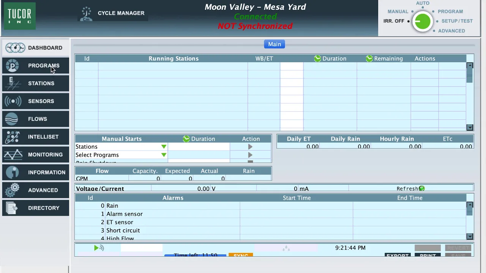This screenshot has height=273, width=486.
Task: Start the selected Stations with play arrow
Action: click(x=250, y=147)
